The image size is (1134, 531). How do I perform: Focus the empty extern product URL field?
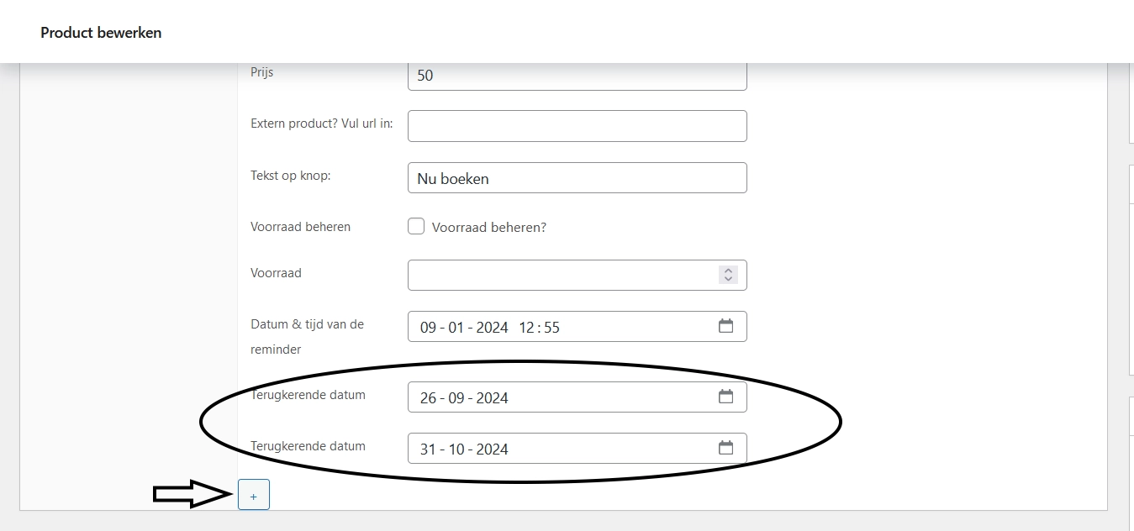point(576,126)
